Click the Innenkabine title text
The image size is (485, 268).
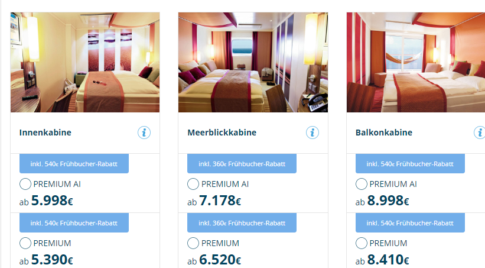[x=45, y=133]
